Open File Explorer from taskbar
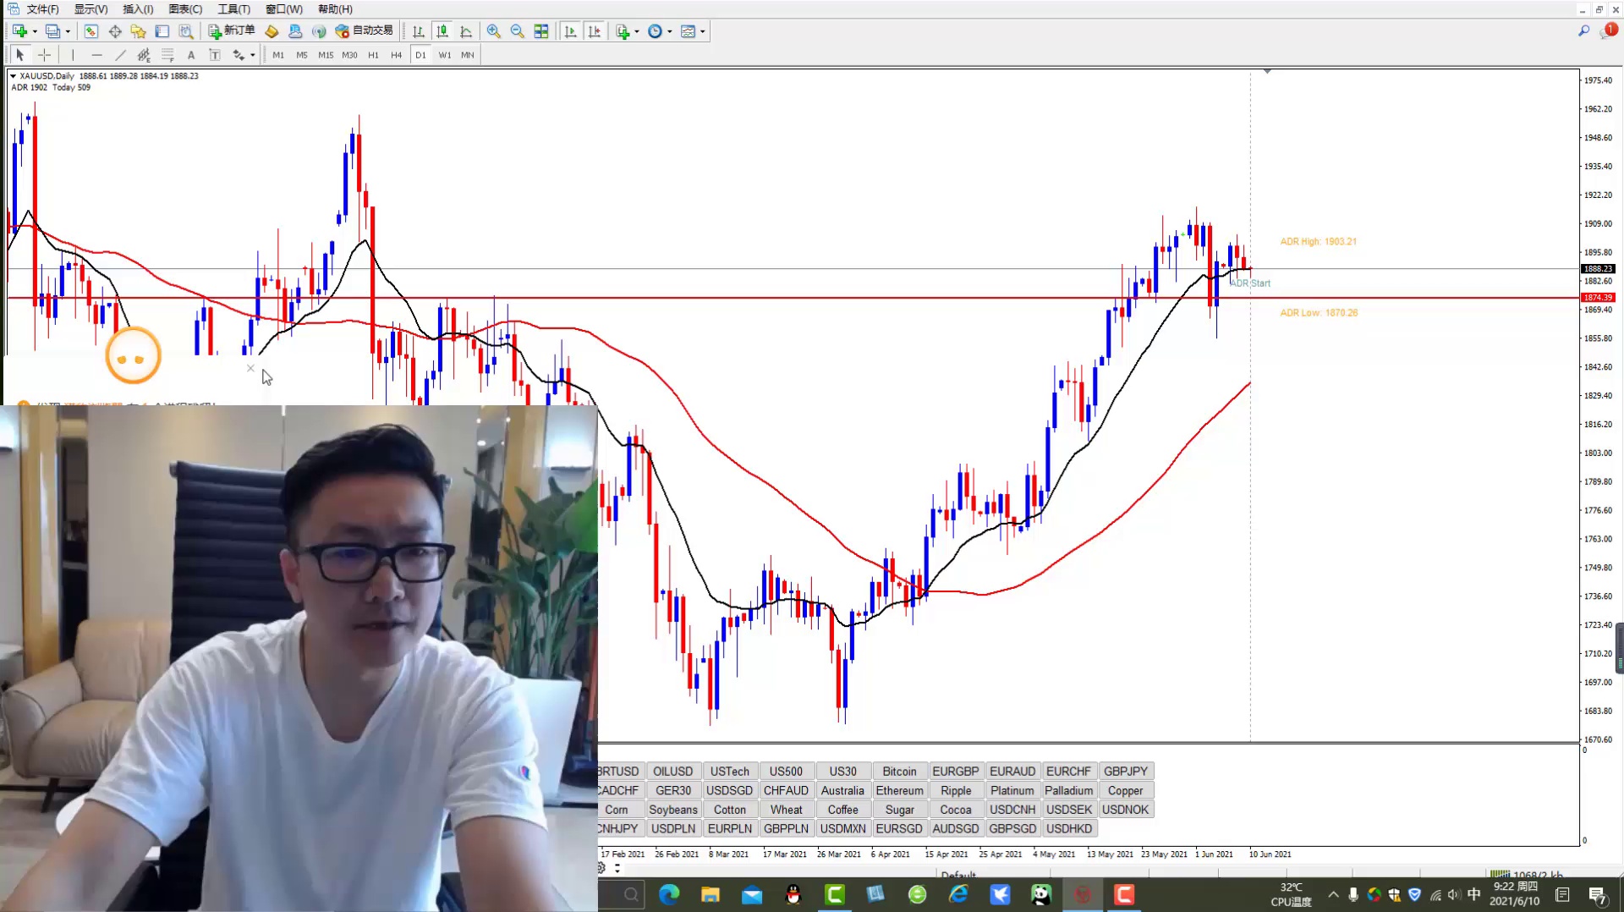This screenshot has width=1624, height=912. click(710, 894)
